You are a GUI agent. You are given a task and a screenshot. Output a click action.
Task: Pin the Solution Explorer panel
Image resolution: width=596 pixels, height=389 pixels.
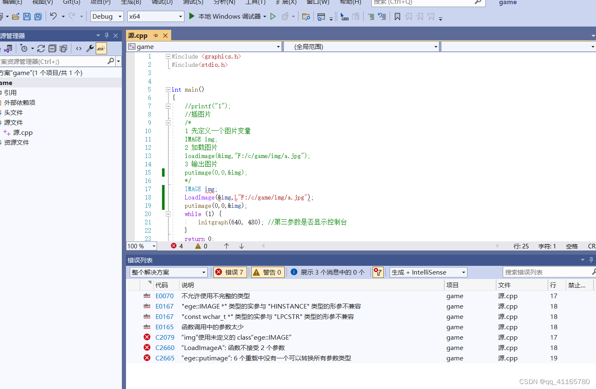(x=107, y=36)
